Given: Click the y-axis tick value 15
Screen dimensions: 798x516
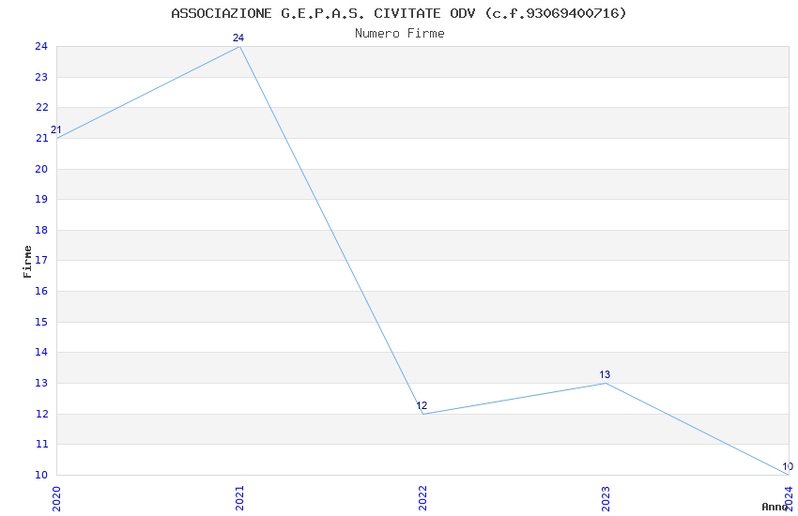Looking at the screenshot, I should [41, 323].
